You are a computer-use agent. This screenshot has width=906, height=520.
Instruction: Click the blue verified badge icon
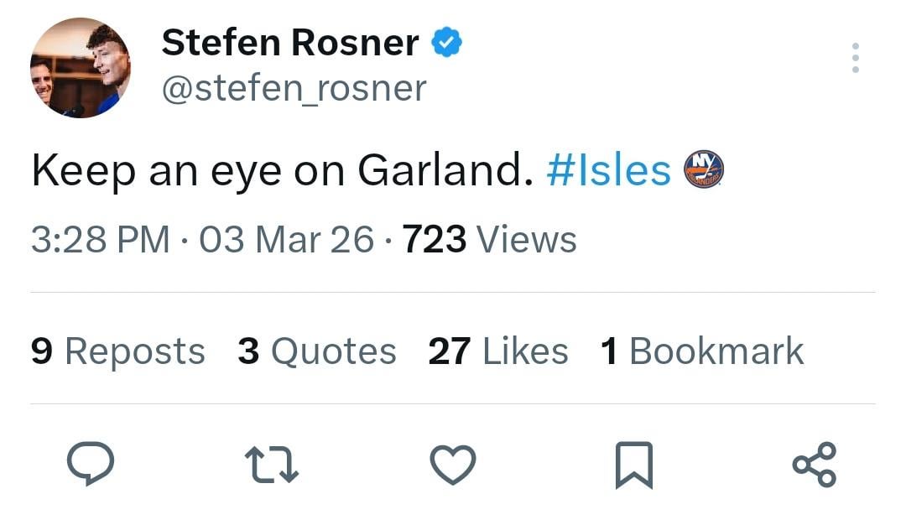click(446, 42)
